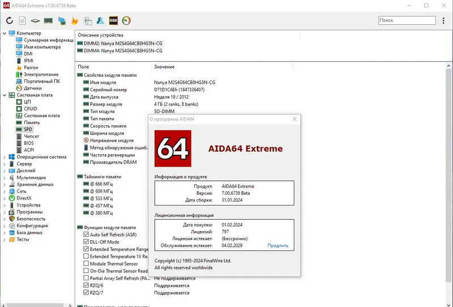Click the vertical scrollbar up arrow

pyautogui.click(x=448, y=66)
